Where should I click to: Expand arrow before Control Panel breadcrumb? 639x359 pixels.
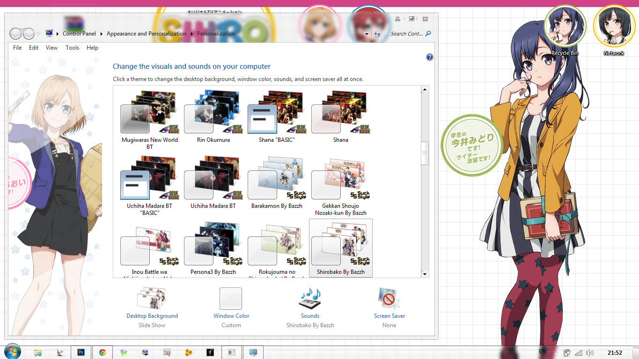point(58,34)
